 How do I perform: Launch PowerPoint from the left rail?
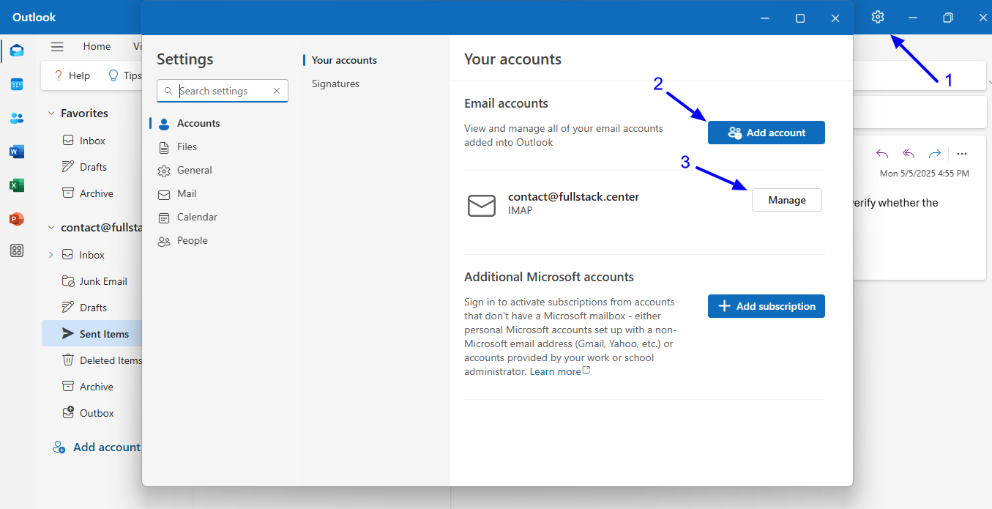[17, 219]
